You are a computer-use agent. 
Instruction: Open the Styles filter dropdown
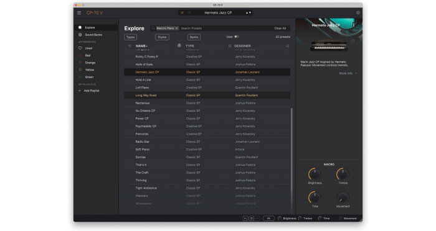[x=162, y=37]
